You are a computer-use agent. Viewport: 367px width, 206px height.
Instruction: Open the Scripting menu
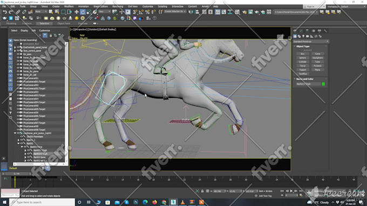pos(162,6)
